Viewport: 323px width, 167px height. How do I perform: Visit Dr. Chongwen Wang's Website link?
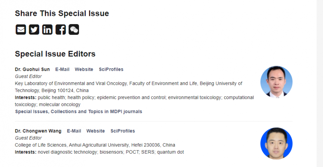95,131
